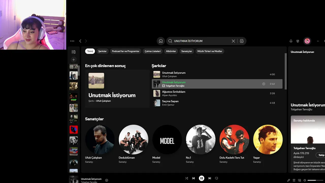Open the Emir Şamur artist link
This screenshot has width=325, height=183.
(168, 105)
